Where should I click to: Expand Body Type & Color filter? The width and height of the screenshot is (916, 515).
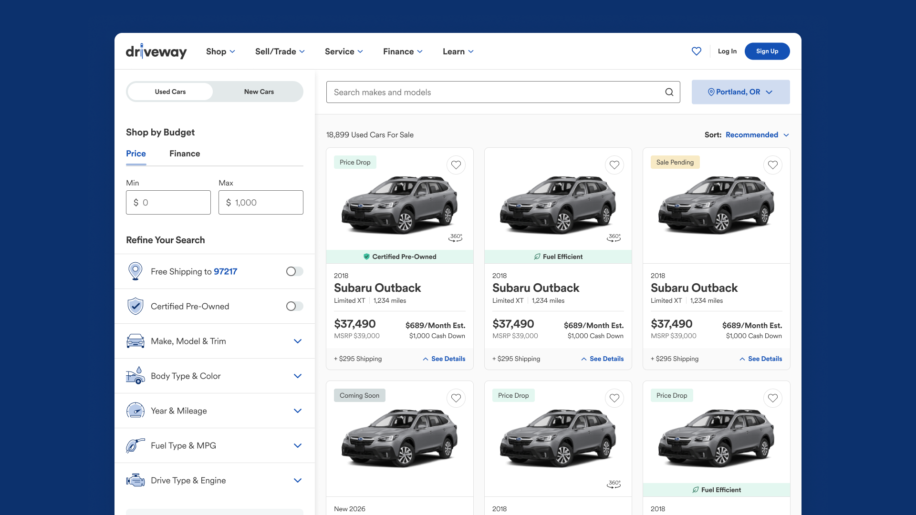point(297,376)
